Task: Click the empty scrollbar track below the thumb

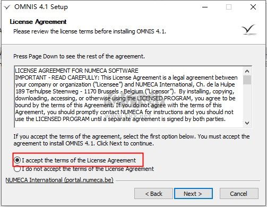Action: point(247,102)
